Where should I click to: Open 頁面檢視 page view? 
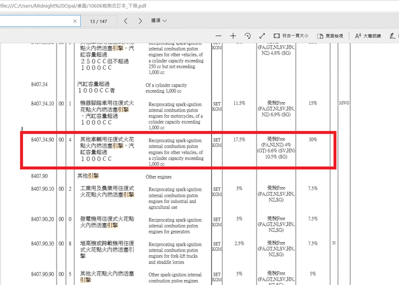coord(330,36)
